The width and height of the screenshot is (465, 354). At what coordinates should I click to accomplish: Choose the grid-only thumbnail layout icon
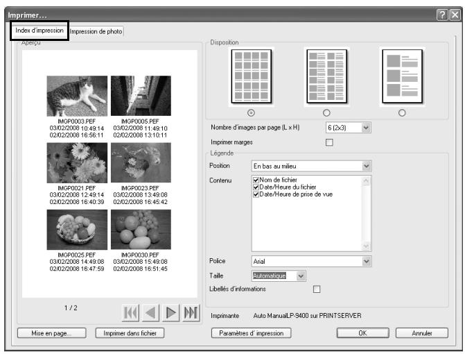(251, 76)
